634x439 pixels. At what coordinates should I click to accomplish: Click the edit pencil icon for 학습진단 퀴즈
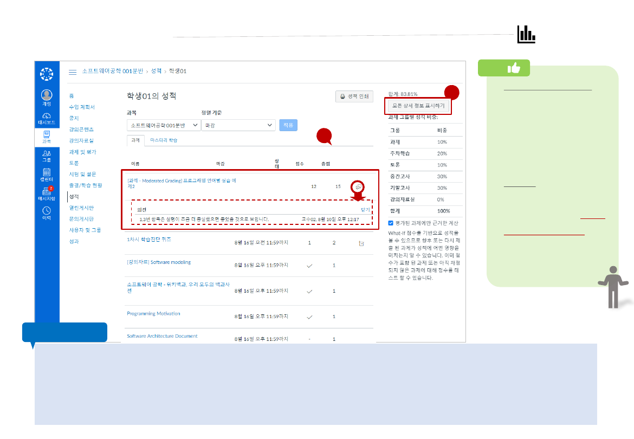[x=362, y=243]
